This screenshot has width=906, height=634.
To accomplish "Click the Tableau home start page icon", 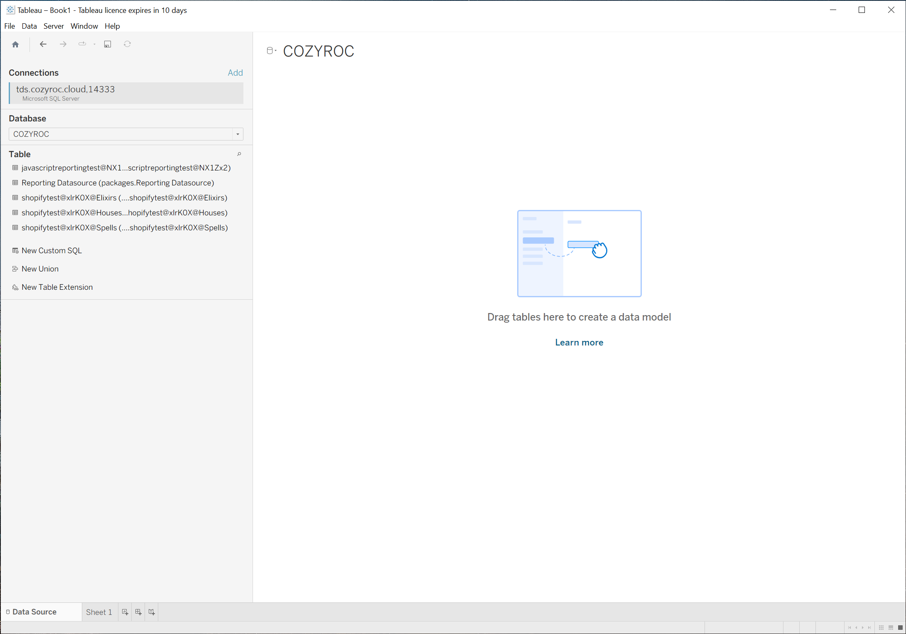I will [15, 44].
